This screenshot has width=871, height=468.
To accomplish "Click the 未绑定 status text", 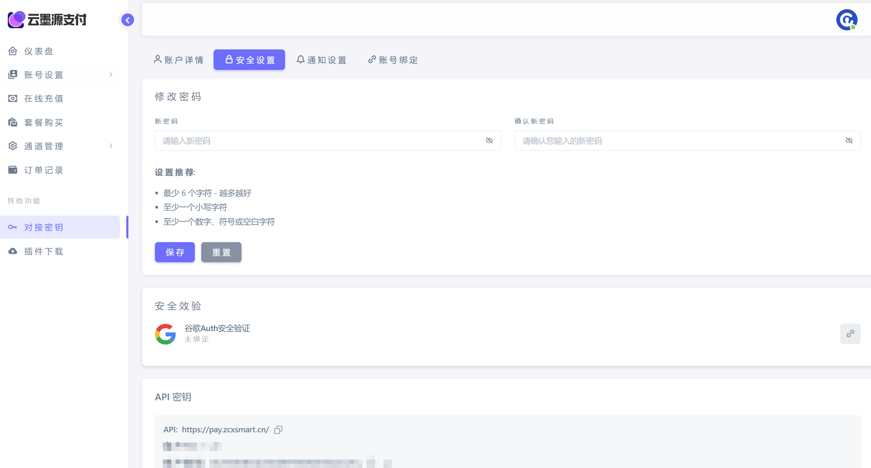I will (x=197, y=340).
